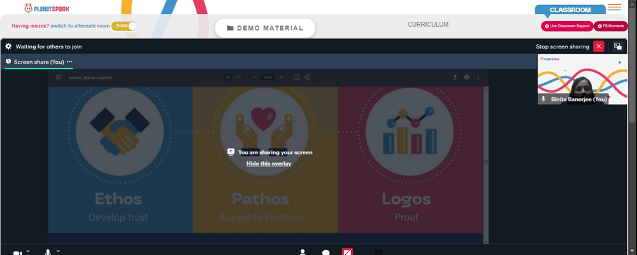Open the DEMO MATERIAL folder button

tap(265, 28)
